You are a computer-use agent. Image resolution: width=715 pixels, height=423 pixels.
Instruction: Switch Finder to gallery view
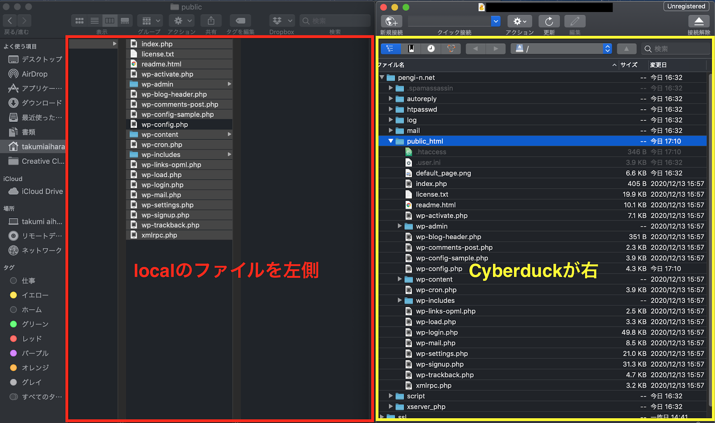click(x=125, y=21)
